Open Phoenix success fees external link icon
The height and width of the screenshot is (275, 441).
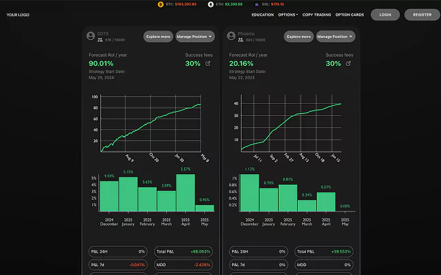[349, 64]
